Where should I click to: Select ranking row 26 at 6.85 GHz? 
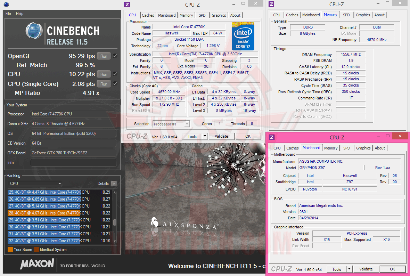pos(60,199)
